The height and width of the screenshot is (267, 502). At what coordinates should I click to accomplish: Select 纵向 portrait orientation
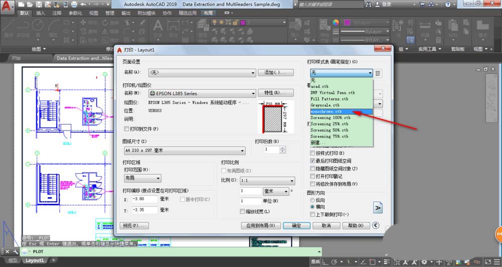coord(313,200)
